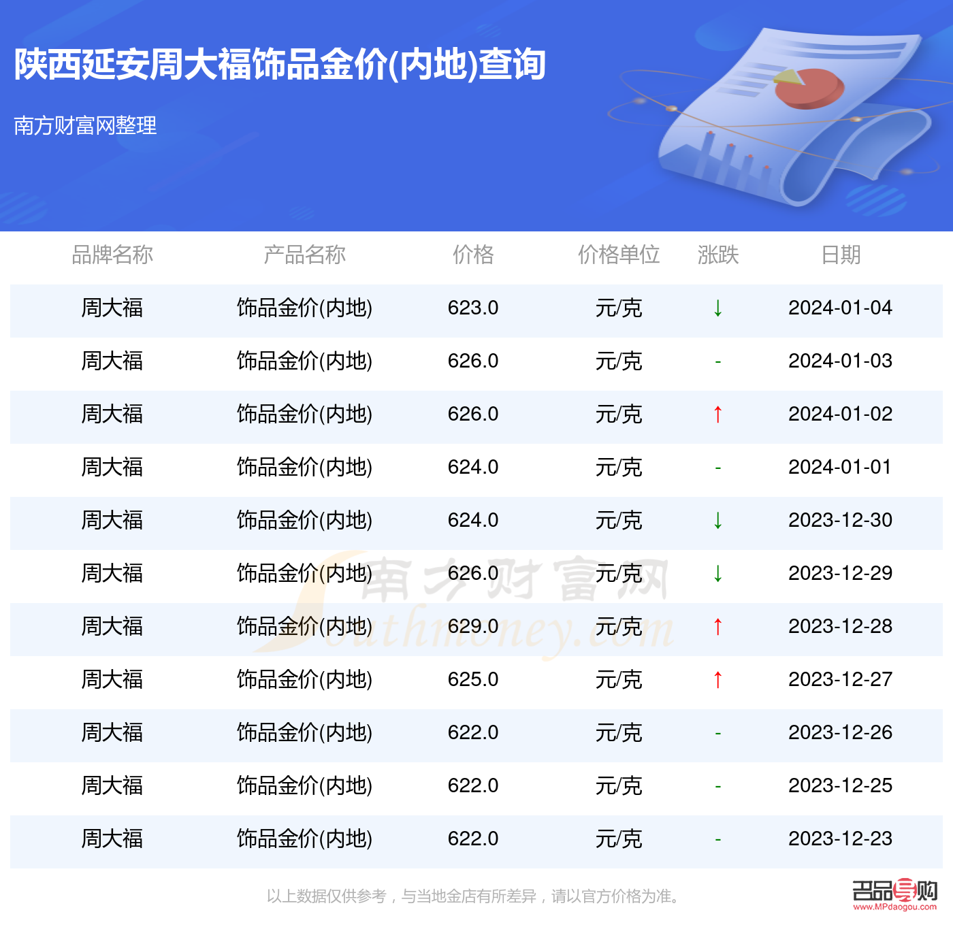This screenshot has height=927, width=953.
Task: Select the date 2023-12-27
Action: pos(840,680)
